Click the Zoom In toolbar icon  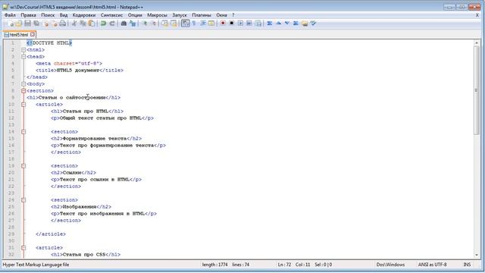pos(145,24)
